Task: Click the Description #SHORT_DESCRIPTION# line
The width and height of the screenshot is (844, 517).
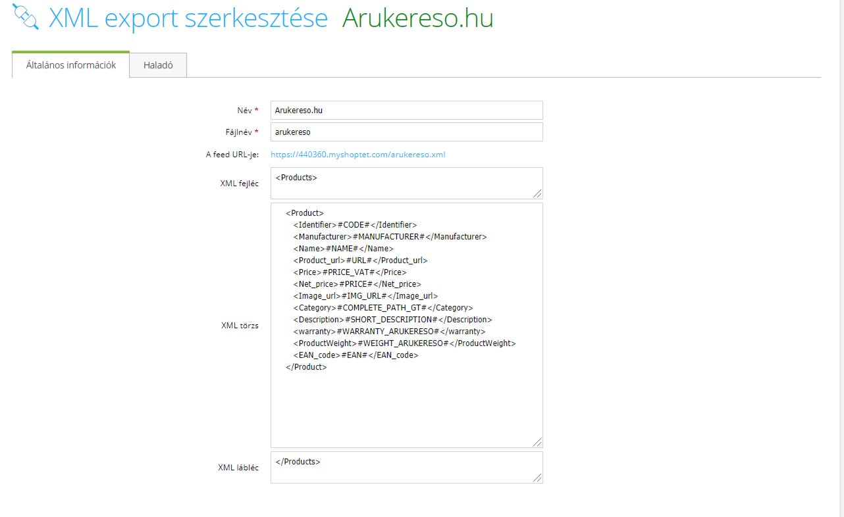Action: pos(393,320)
